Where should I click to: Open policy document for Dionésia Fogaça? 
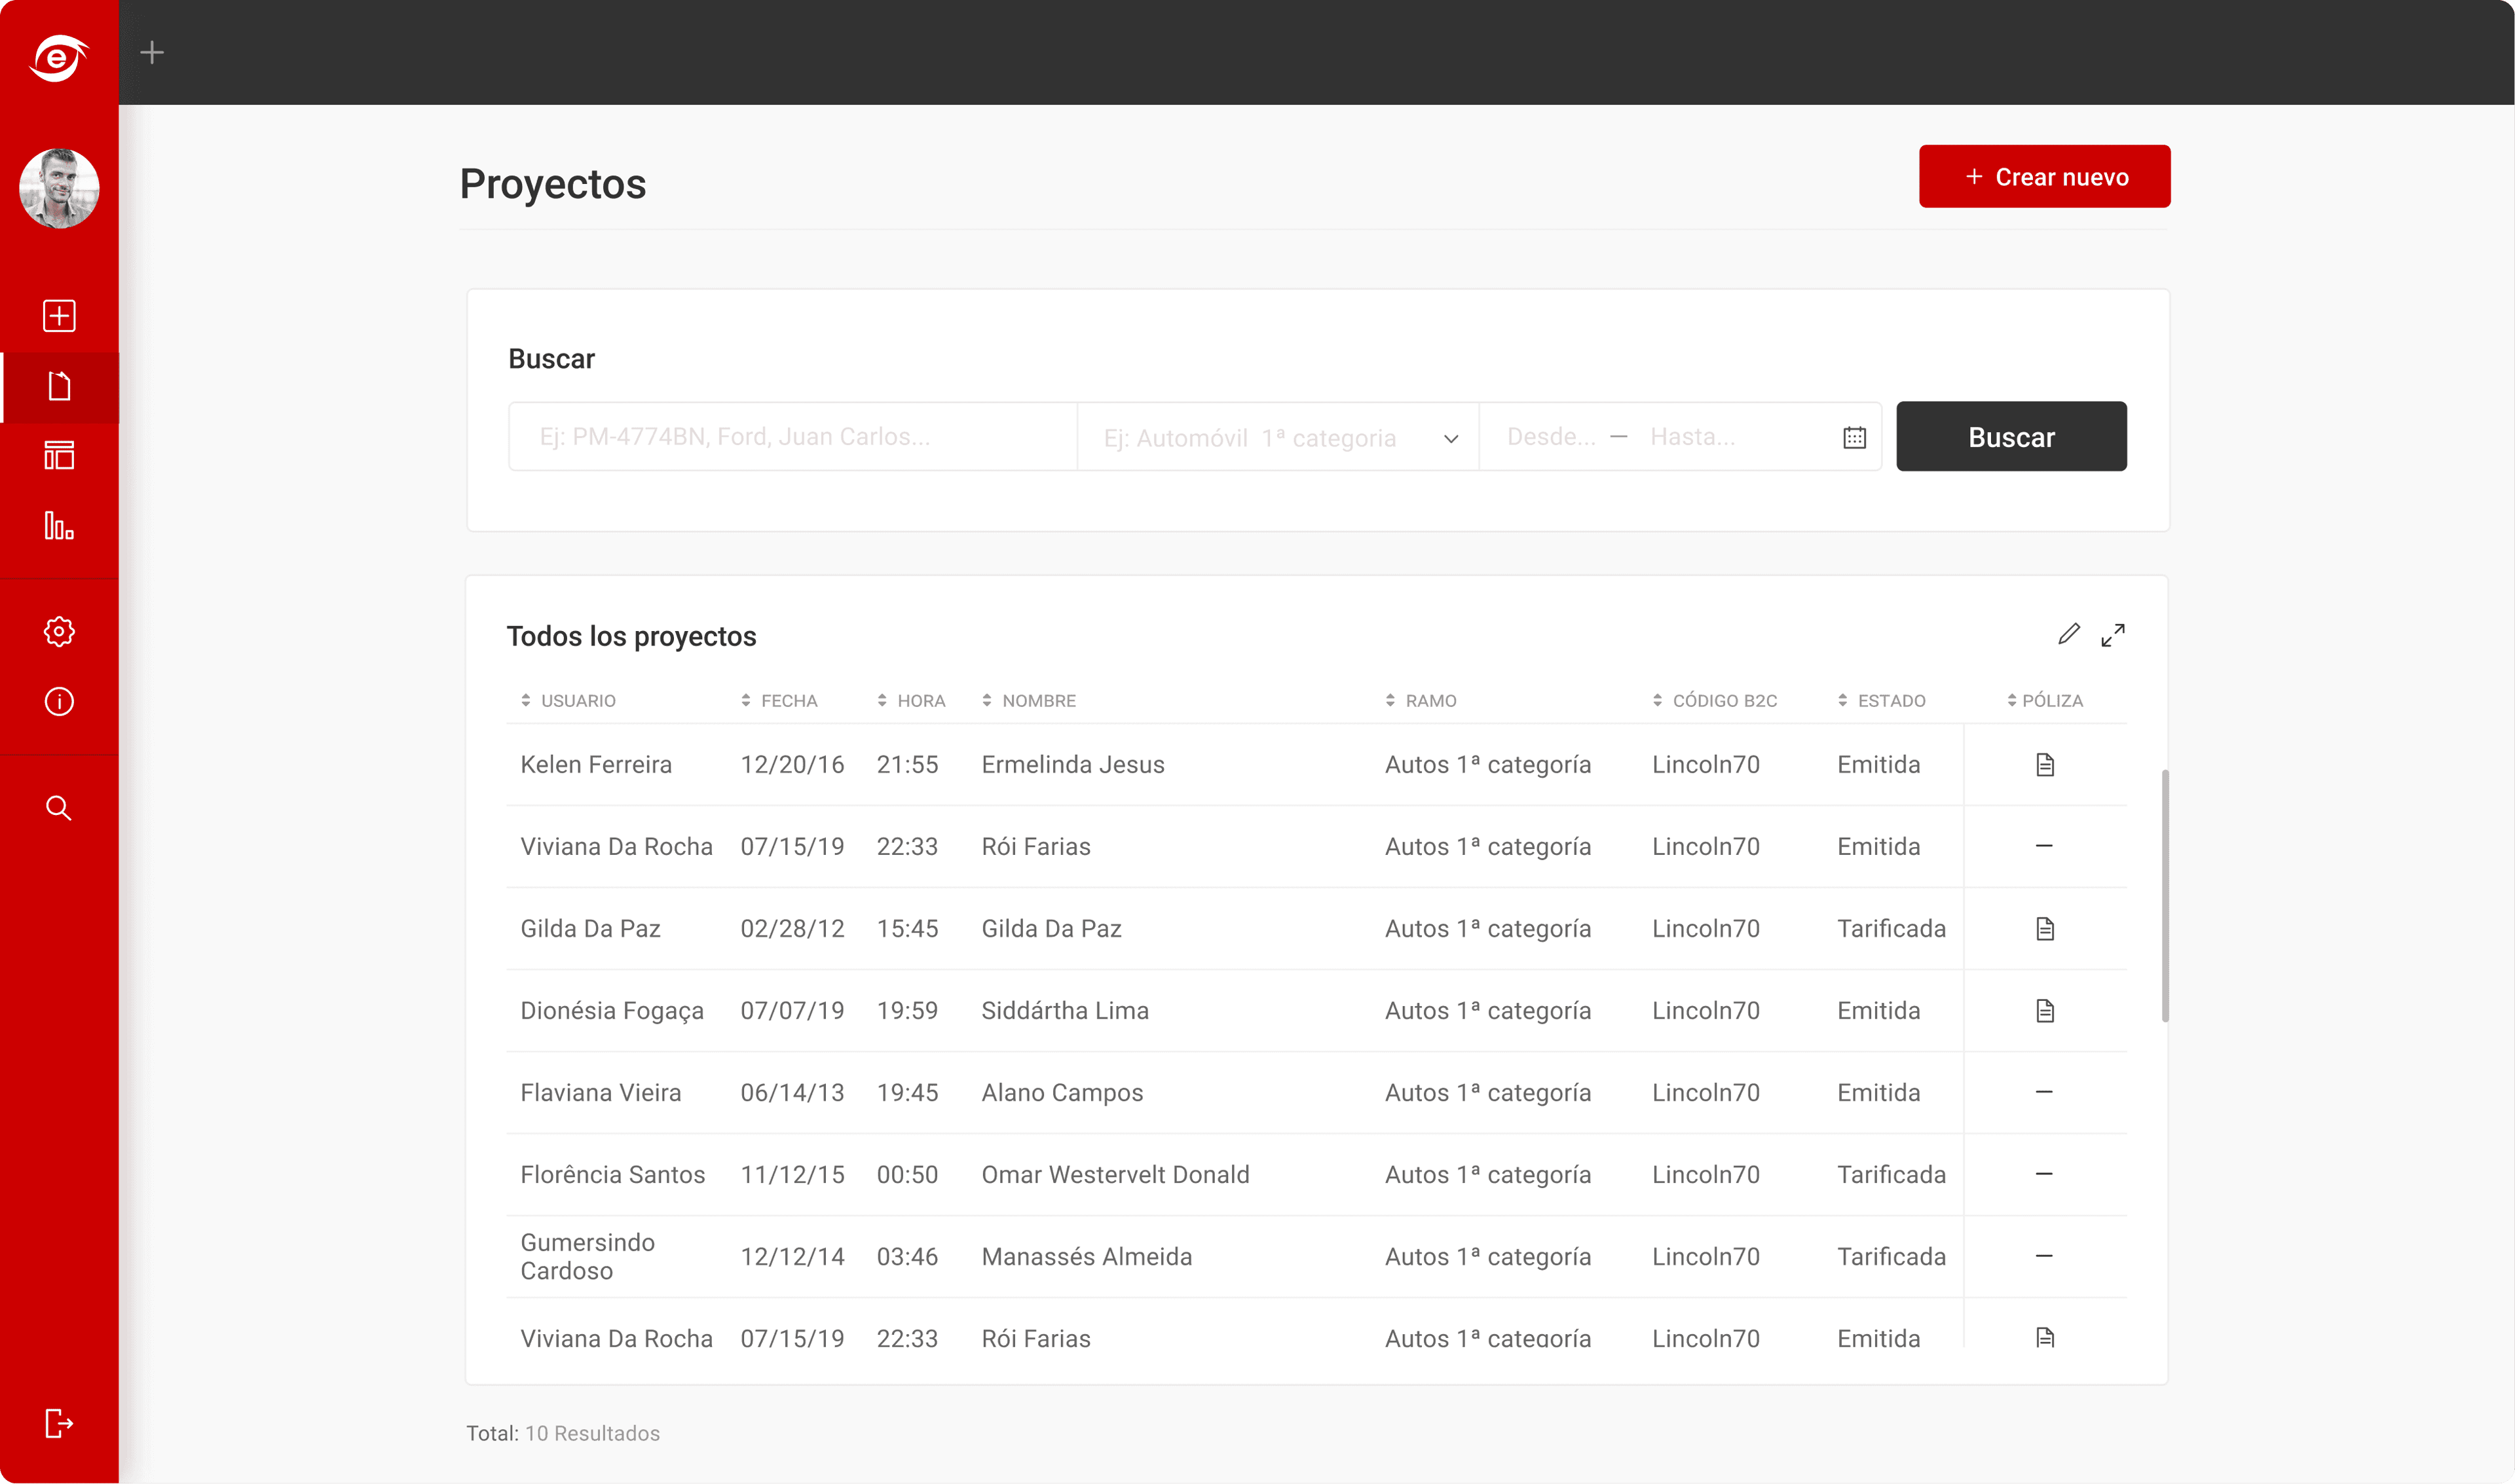[x=2045, y=1011]
